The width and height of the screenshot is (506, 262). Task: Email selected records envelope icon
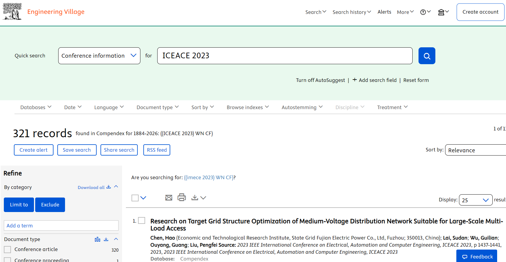click(x=169, y=198)
